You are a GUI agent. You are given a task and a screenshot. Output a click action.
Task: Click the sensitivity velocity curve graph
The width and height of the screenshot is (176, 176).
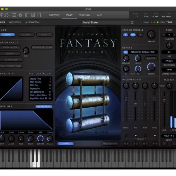11,89
